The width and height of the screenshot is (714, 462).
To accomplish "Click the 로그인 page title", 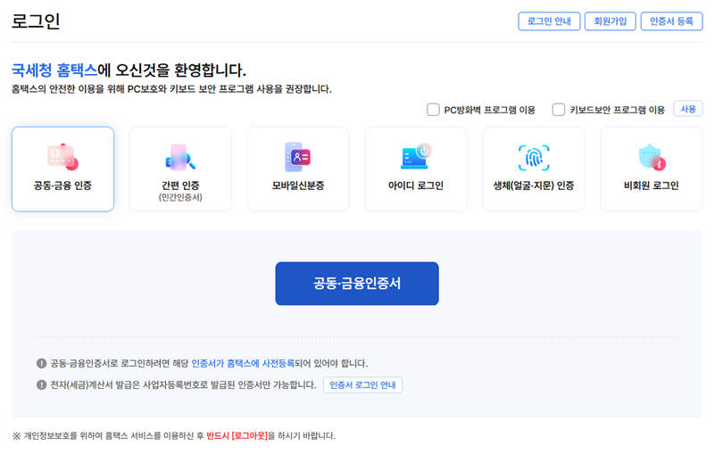I will 36,21.
